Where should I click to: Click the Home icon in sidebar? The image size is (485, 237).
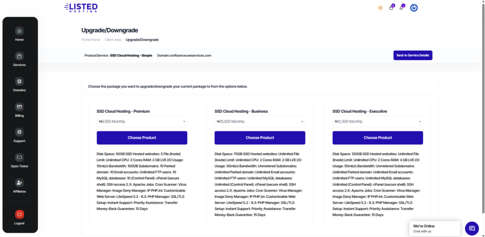19,31
